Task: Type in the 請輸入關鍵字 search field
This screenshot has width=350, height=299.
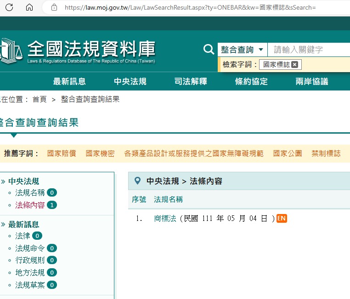Action: 308,50
